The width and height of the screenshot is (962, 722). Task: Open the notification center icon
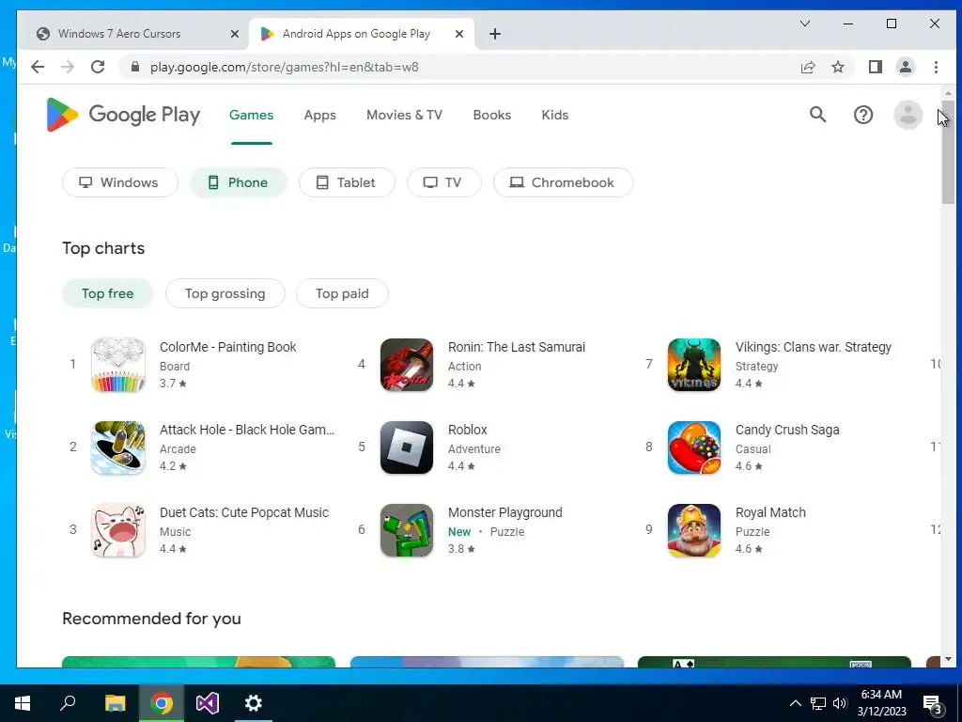pos(933,703)
